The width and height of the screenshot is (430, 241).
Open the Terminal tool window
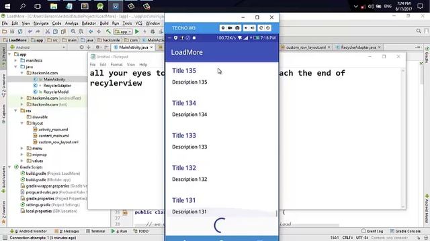pyautogui.click(x=95, y=231)
